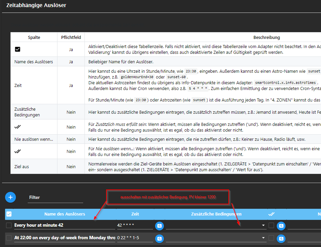The image size is (321, 247).
Task: Click the code sample smartcontrol.x.info.astroTimes
Action: 285,83
